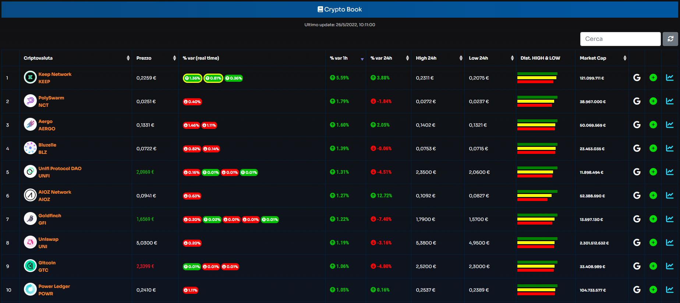Open Google search for Power Ledger
The height and width of the screenshot is (303, 680).
click(637, 290)
